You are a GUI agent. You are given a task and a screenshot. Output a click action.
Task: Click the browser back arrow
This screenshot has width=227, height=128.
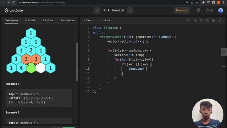pyautogui.click(x=4, y=2)
